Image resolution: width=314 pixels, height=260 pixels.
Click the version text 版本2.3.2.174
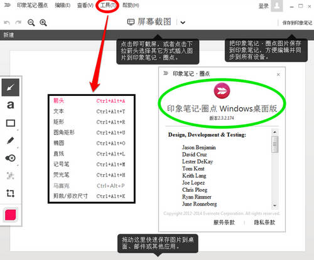[222, 118]
